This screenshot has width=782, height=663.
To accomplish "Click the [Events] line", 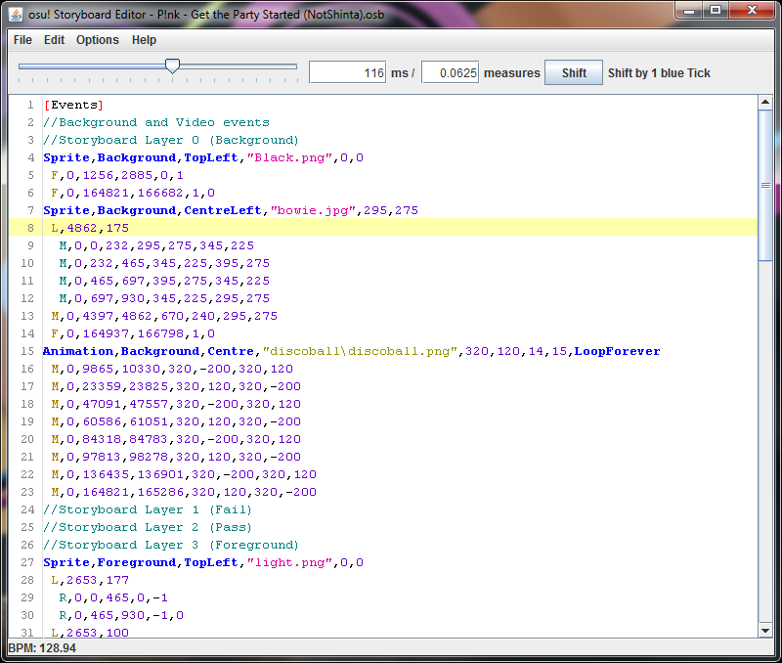I will point(73,106).
